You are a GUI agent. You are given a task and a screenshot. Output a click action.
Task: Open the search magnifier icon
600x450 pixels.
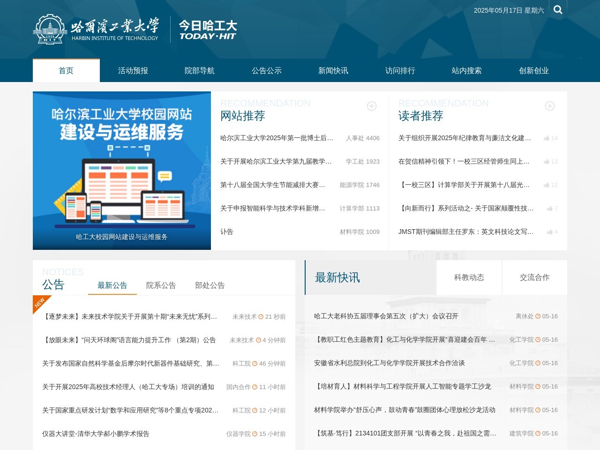[x=558, y=10]
